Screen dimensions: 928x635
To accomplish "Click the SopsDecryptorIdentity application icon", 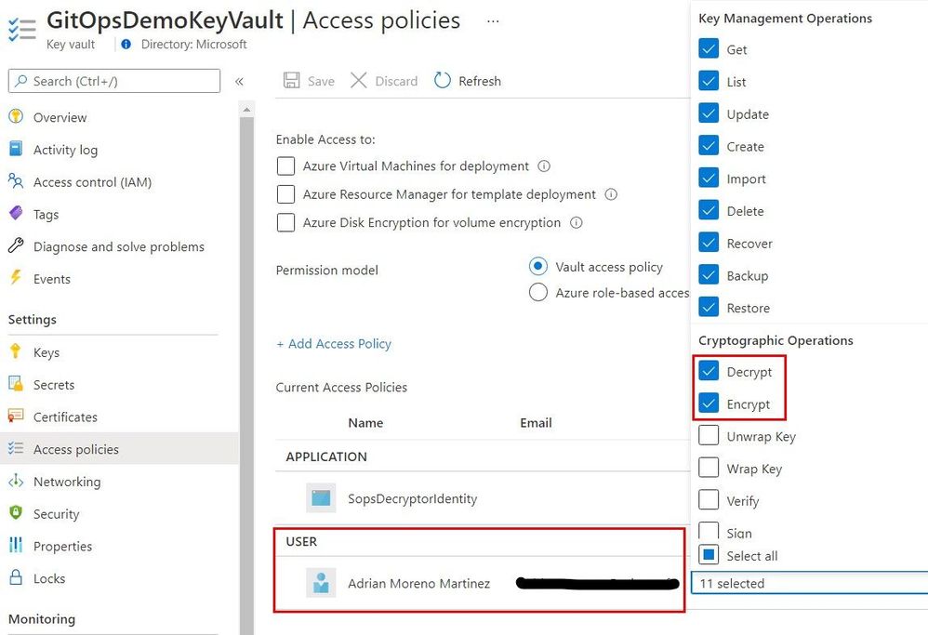I will (x=321, y=497).
